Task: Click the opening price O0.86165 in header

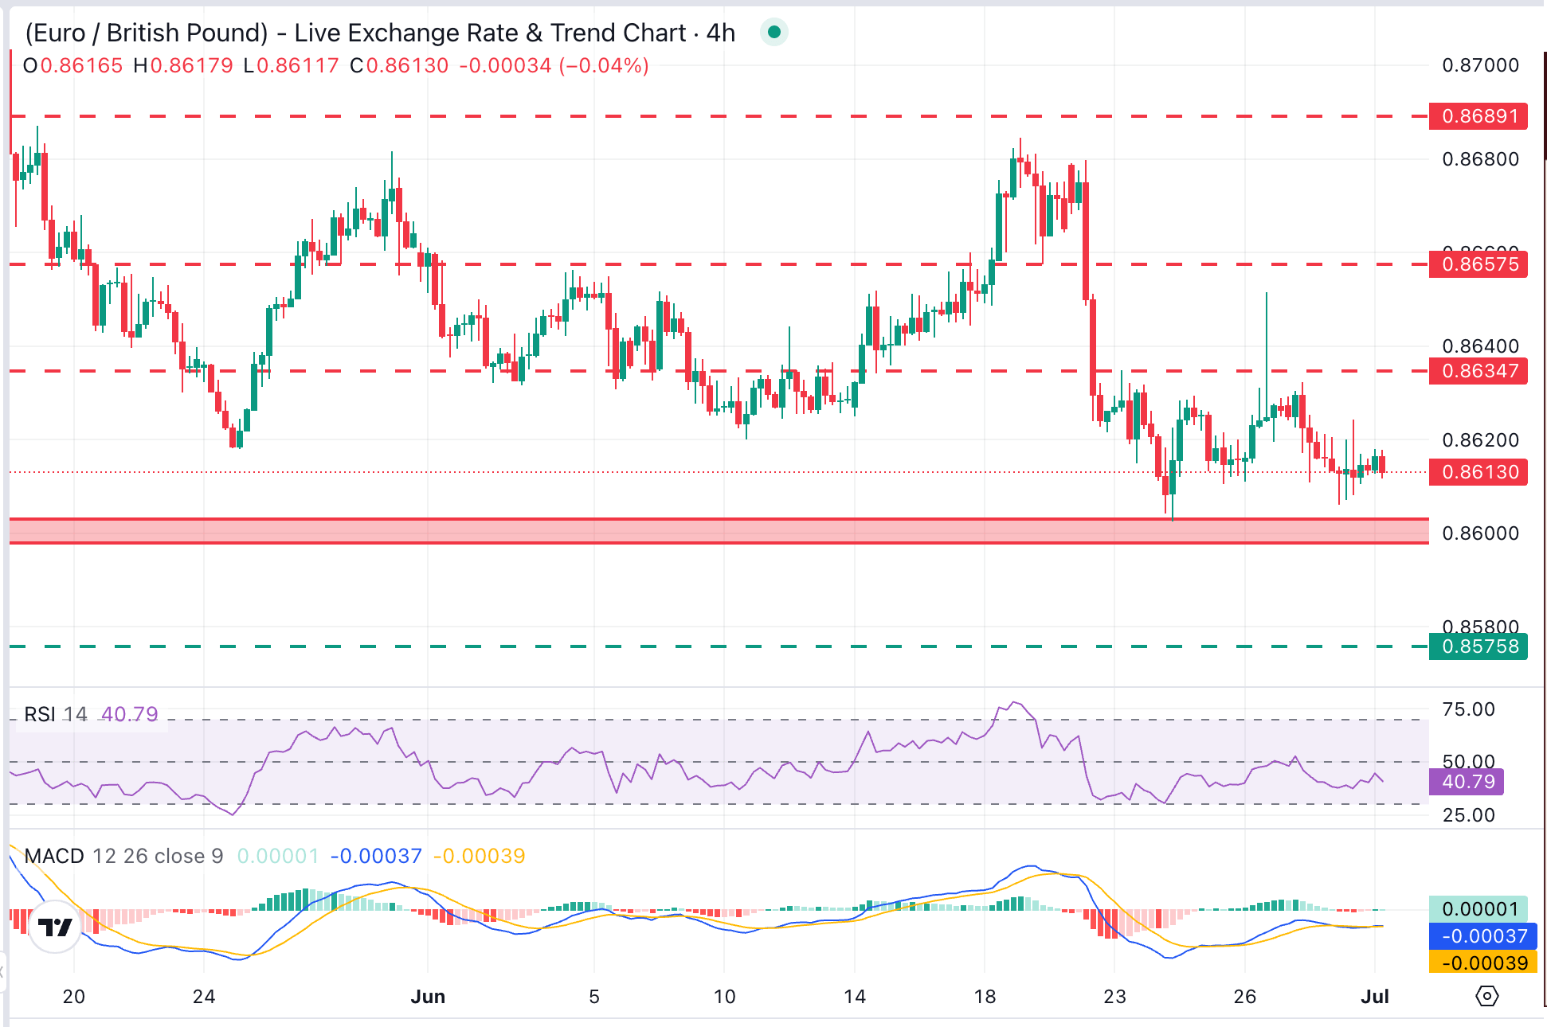Action: pos(72,65)
